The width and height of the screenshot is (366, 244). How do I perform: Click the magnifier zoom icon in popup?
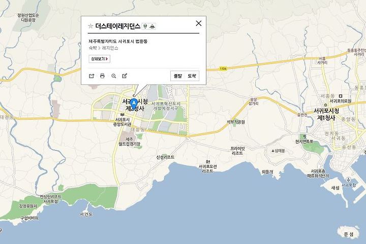tap(114, 76)
